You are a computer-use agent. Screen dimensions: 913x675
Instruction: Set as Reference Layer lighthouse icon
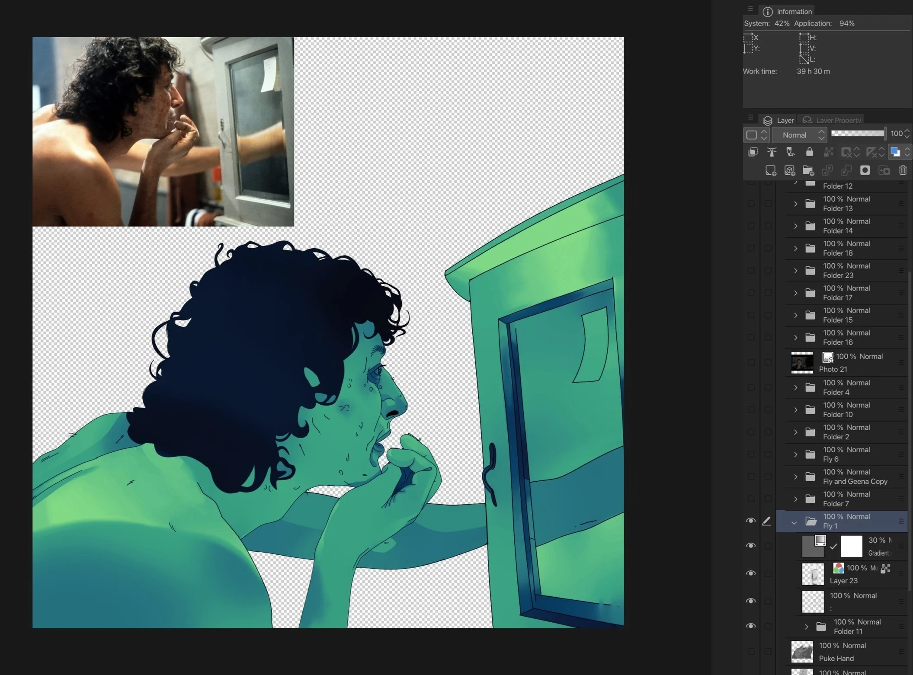click(x=772, y=152)
